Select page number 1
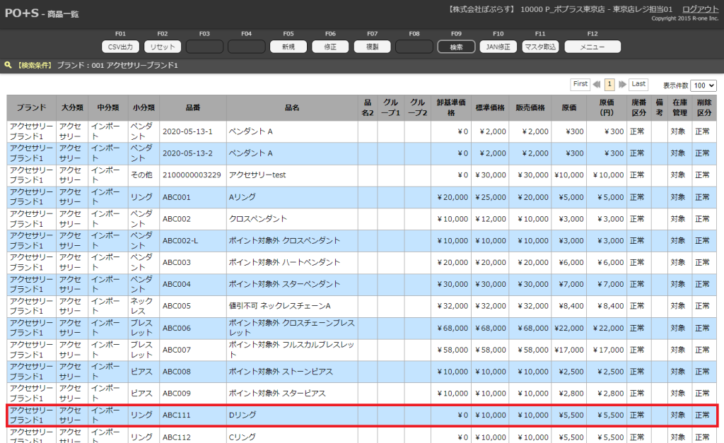Image resolution: width=724 pixels, height=443 pixels. pyautogui.click(x=609, y=84)
